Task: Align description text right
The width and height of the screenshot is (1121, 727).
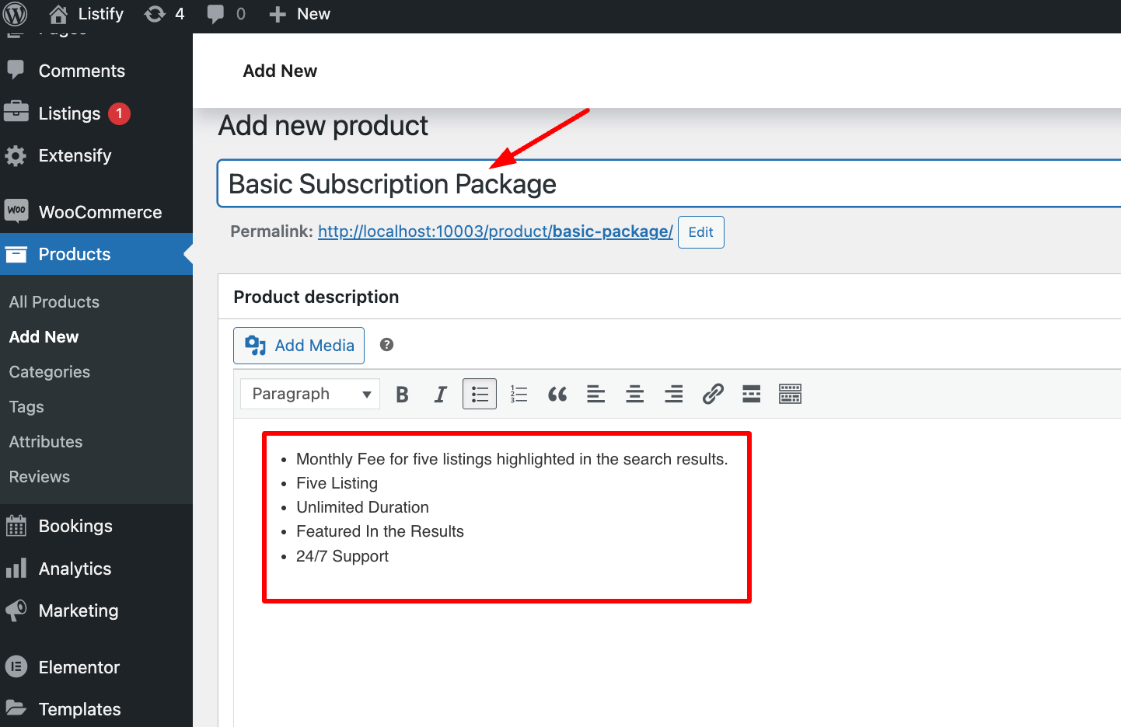Action: click(673, 394)
